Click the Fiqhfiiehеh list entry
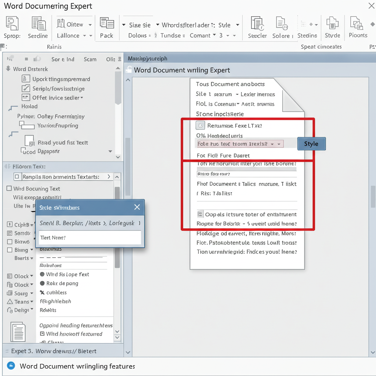Viewport: 376px width, 376px height. pos(55,301)
